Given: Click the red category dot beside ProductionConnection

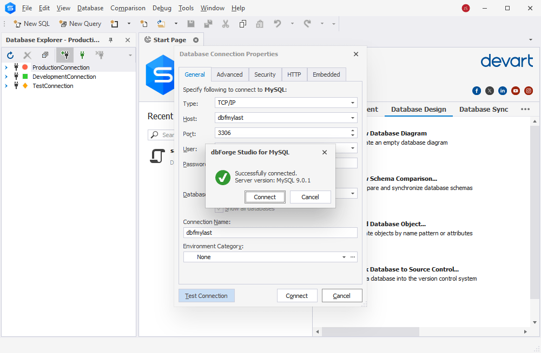Looking at the screenshot, I should click(x=24, y=67).
